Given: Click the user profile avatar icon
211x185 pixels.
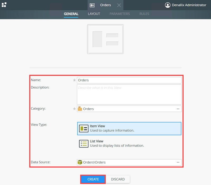Looking at the screenshot, I should pyautogui.click(x=168, y=5).
